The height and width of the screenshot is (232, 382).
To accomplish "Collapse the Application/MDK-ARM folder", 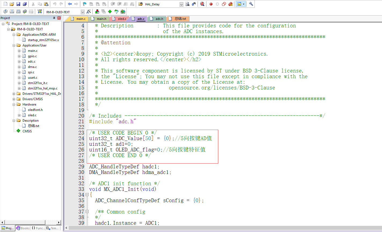I will tap(14, 35).
